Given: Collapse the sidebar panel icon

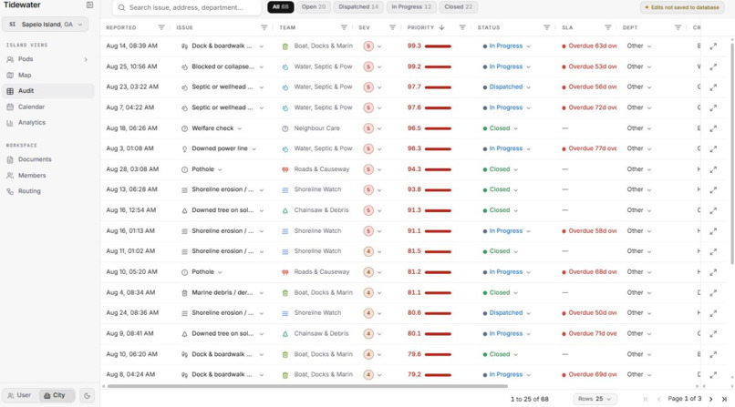Looking at the screenshot, I should click(x=89, y=5).
